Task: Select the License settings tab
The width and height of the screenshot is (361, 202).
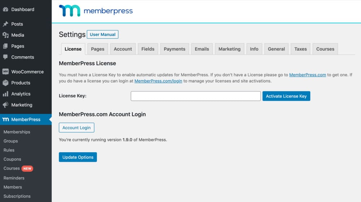Action: pyautogui.click(x=73, y=49)
